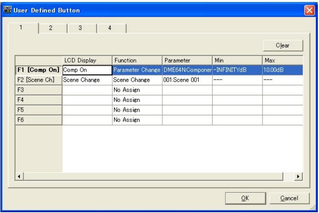This screenshot has height=213, width=319.
Task: Click the Clear button
Action: click(283, 45)
